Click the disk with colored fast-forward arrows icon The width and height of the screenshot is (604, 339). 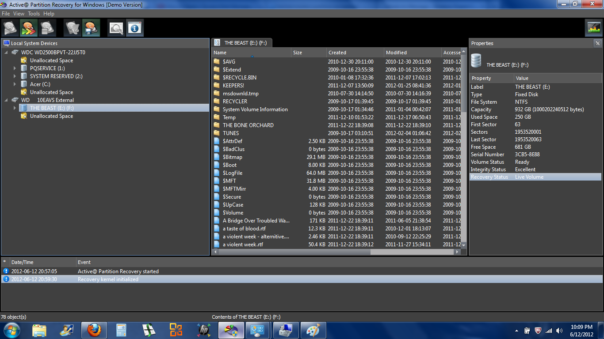point(29,28)
